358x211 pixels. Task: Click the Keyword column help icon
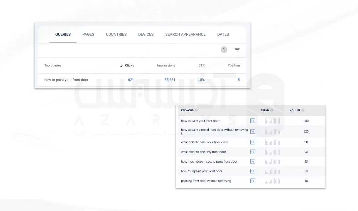196,110
